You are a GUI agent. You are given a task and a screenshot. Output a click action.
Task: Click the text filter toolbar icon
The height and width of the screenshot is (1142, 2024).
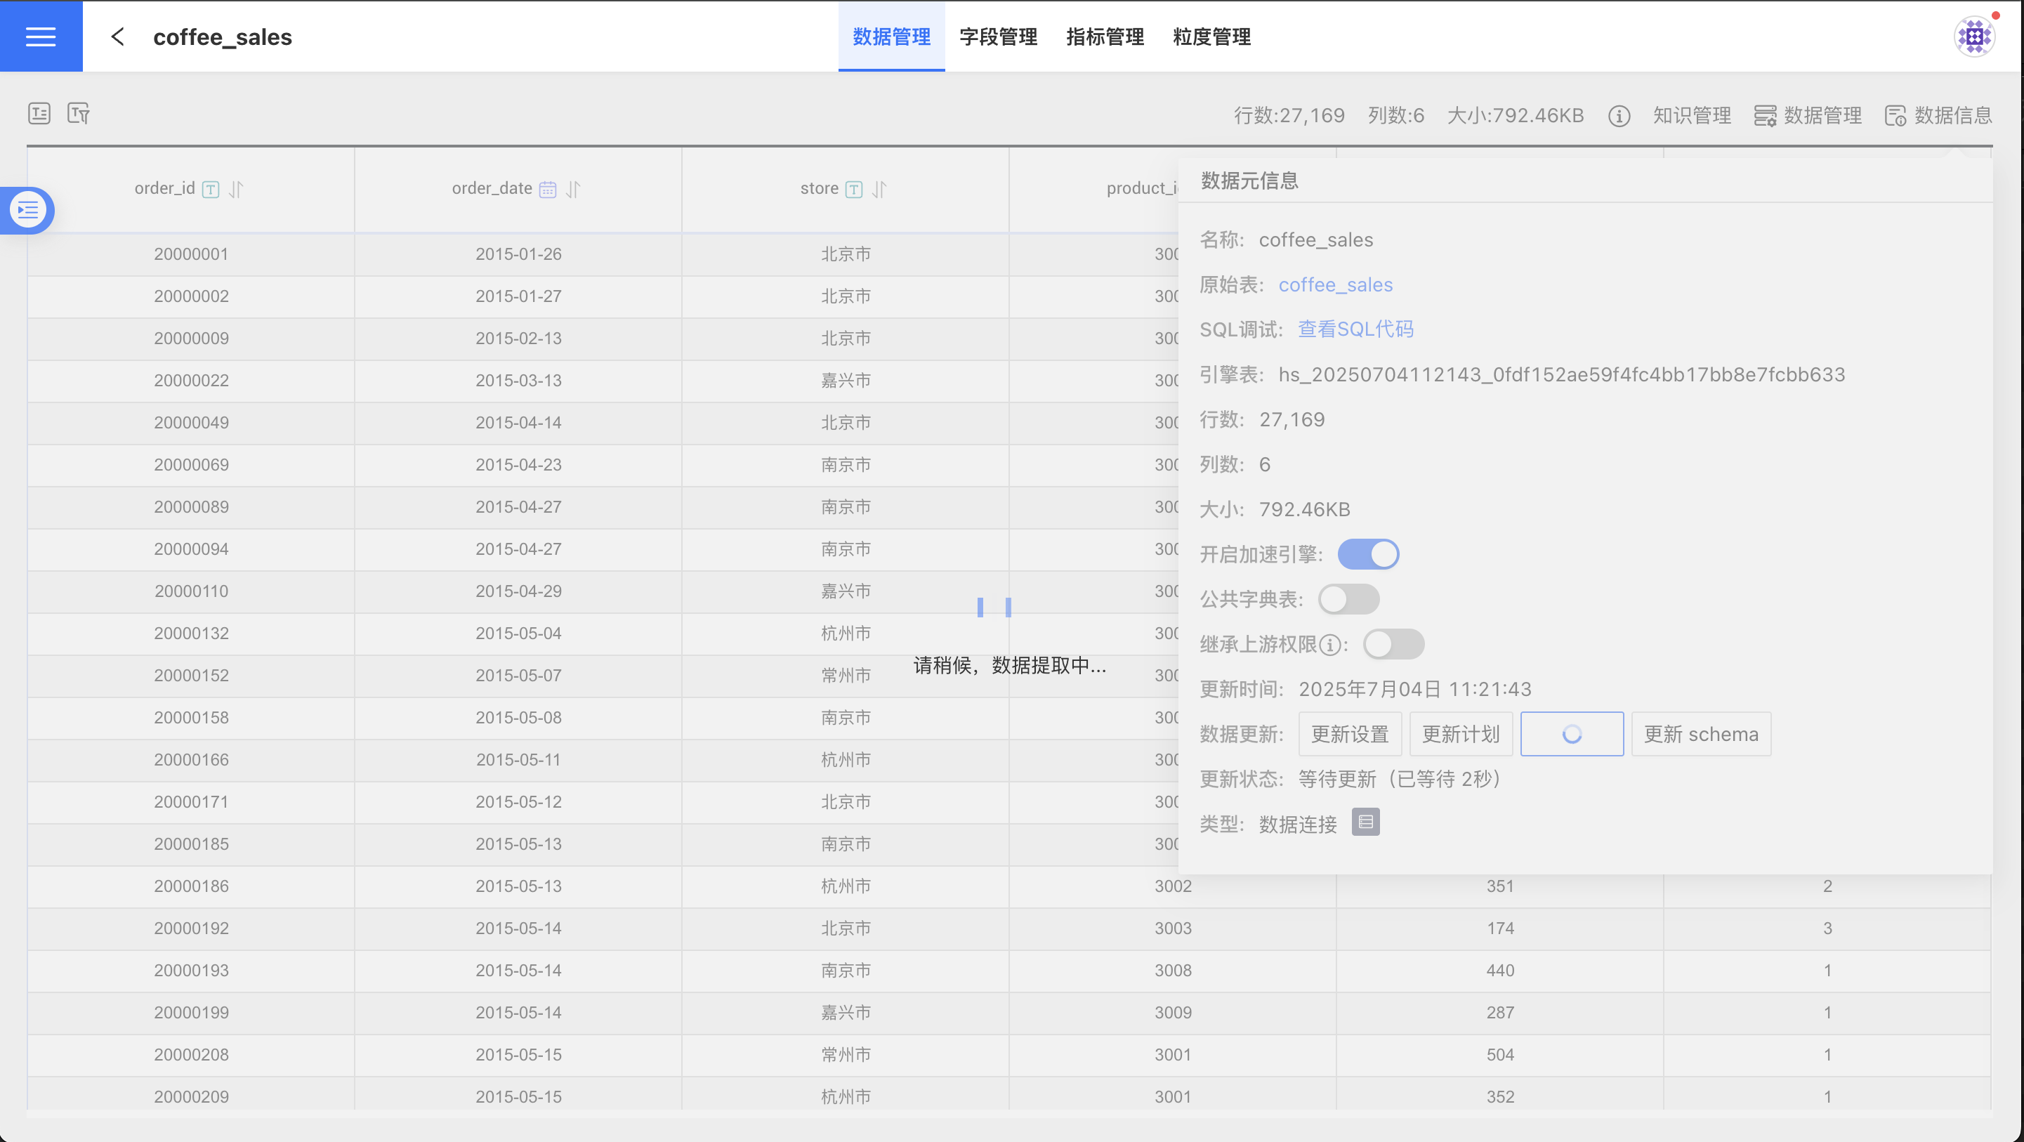point(79,114)
